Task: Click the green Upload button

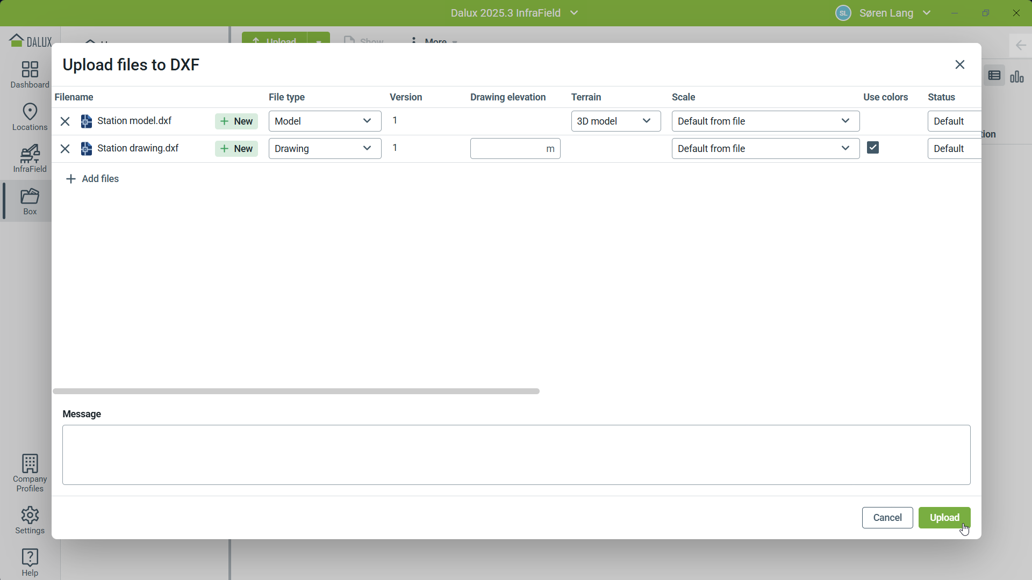Action: point(944,518)
